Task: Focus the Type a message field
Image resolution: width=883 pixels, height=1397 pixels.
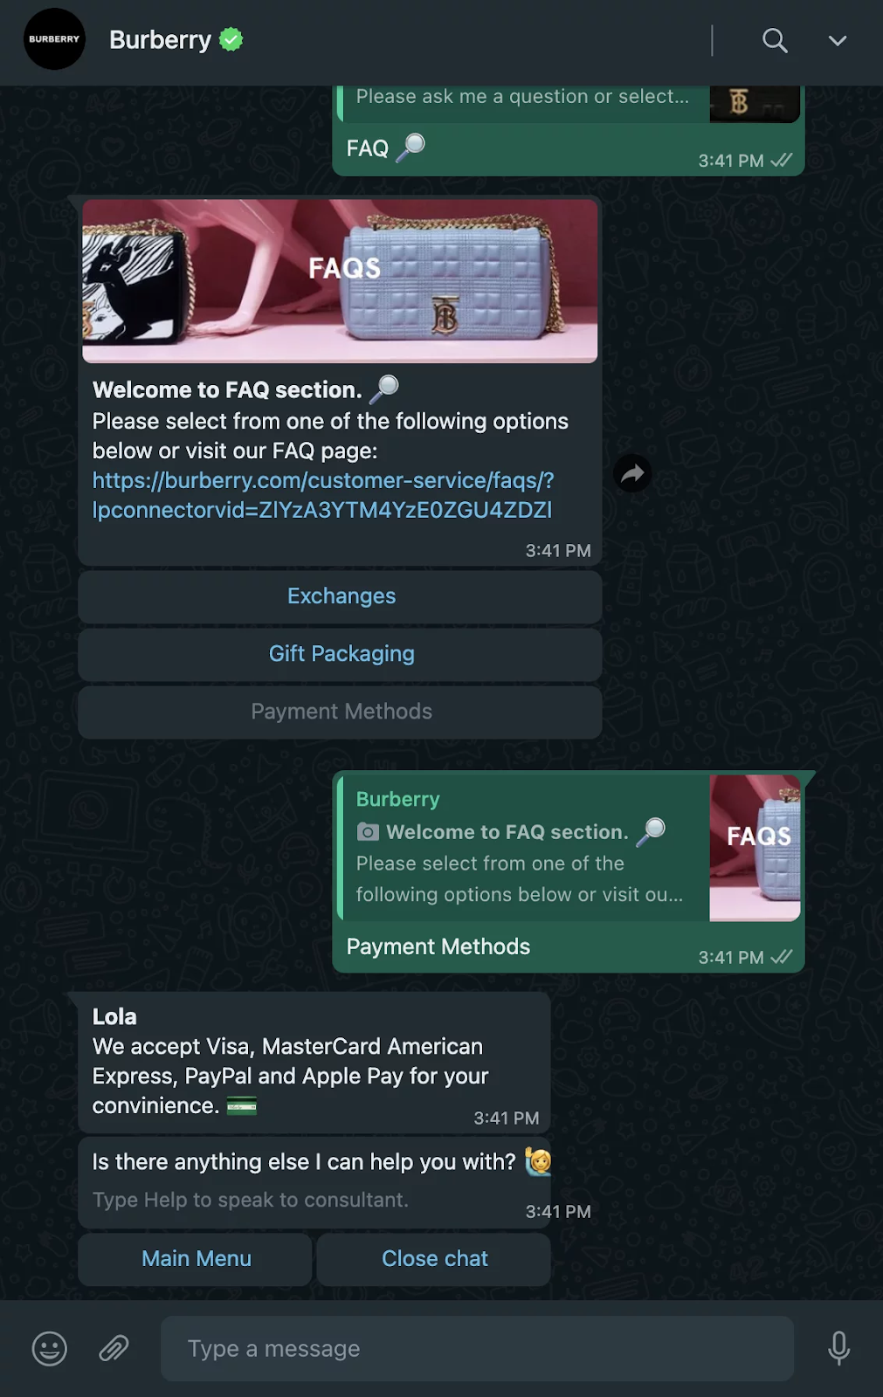Action: tap(477, 1348)
